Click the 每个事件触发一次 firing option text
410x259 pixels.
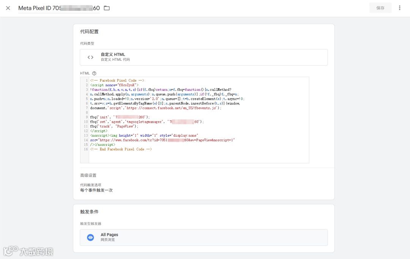[96, 190]
